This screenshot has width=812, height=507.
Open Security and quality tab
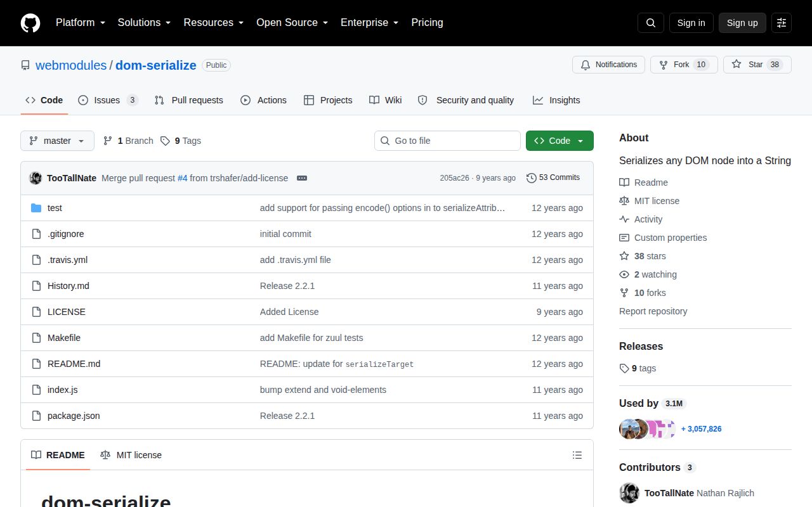tap(466, 100)
